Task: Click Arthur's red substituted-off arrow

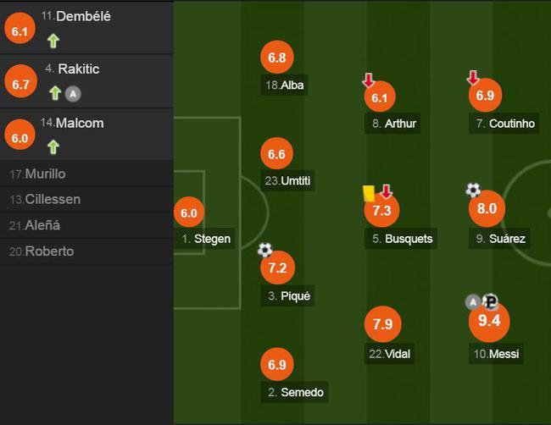Action: coord(368,80)
